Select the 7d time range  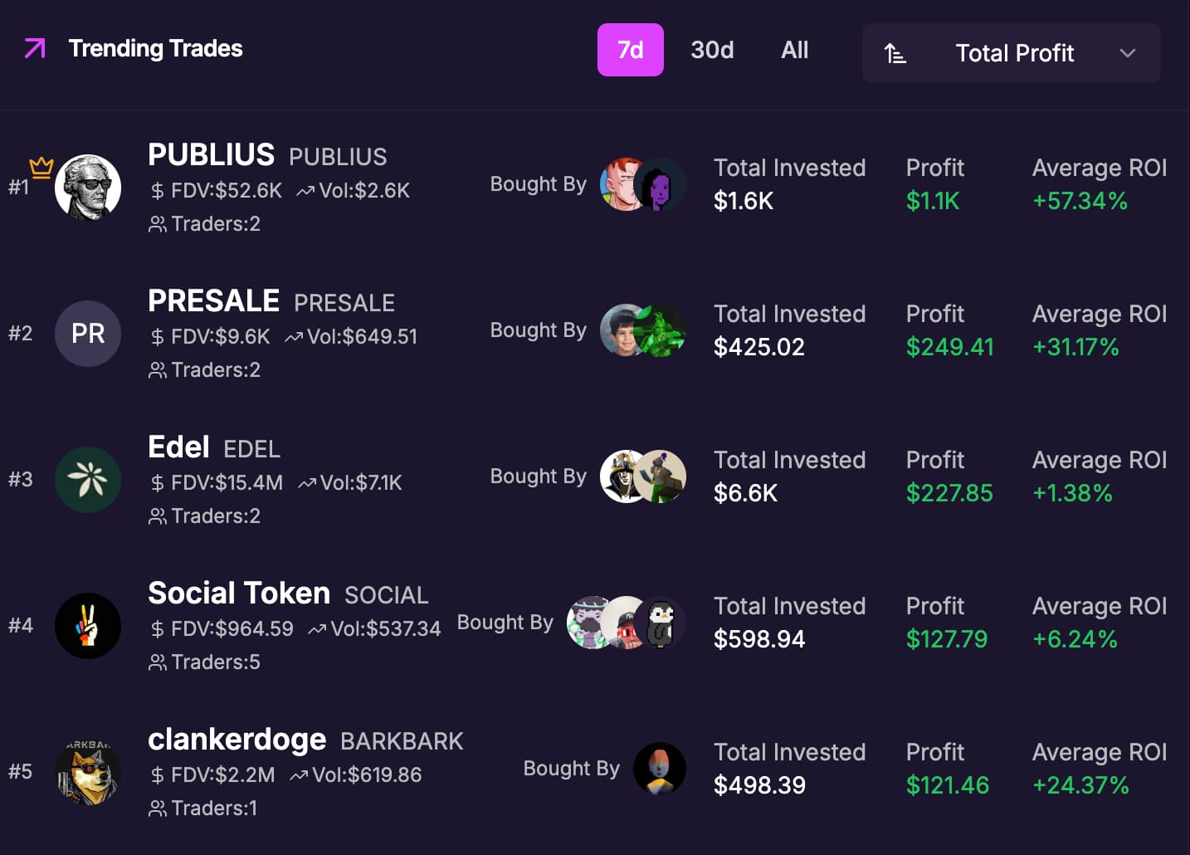(x=630, y=50)
